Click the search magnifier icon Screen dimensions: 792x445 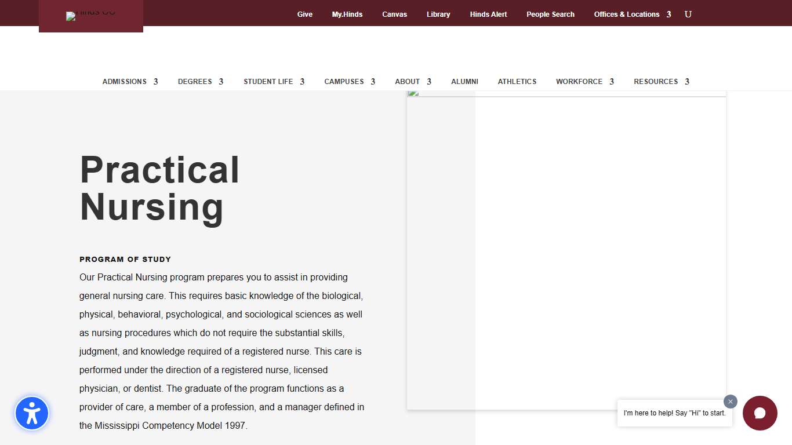[x=688, y=14]
